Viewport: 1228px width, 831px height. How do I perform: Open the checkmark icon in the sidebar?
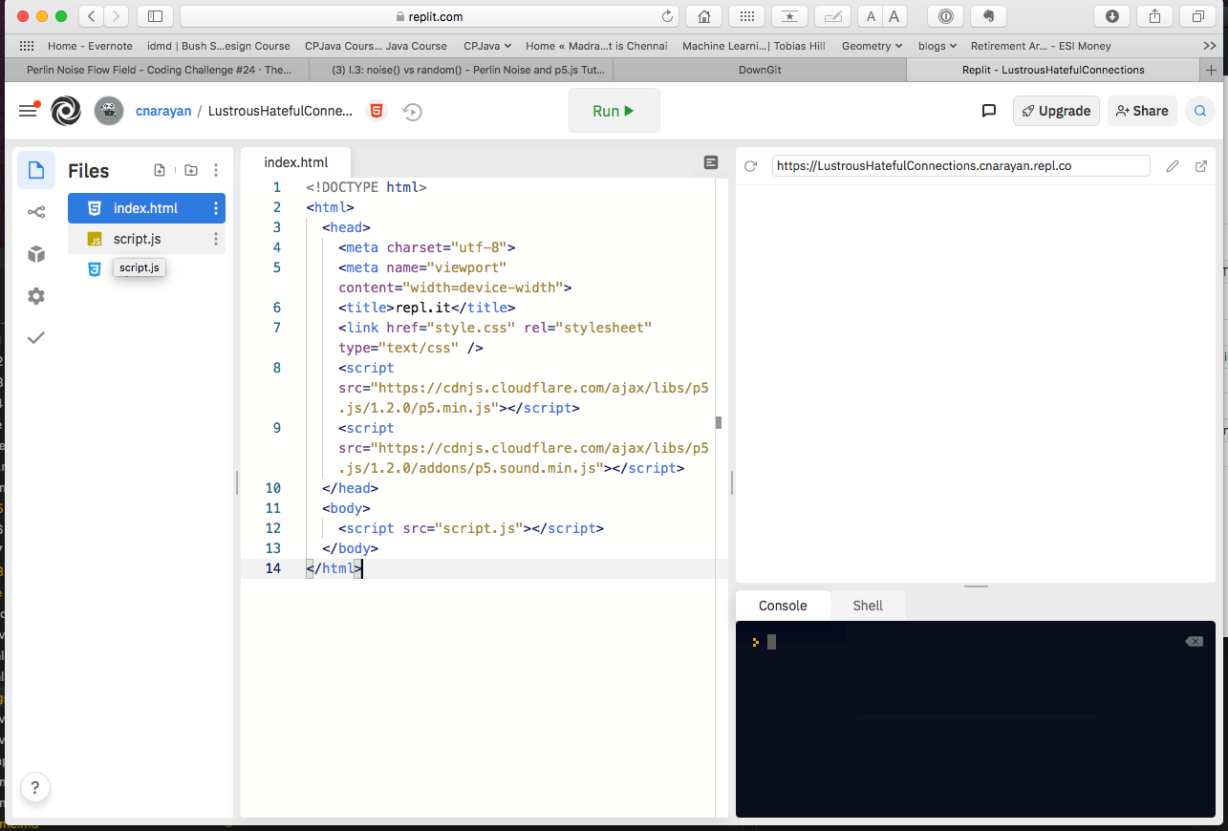click(36, 337)
